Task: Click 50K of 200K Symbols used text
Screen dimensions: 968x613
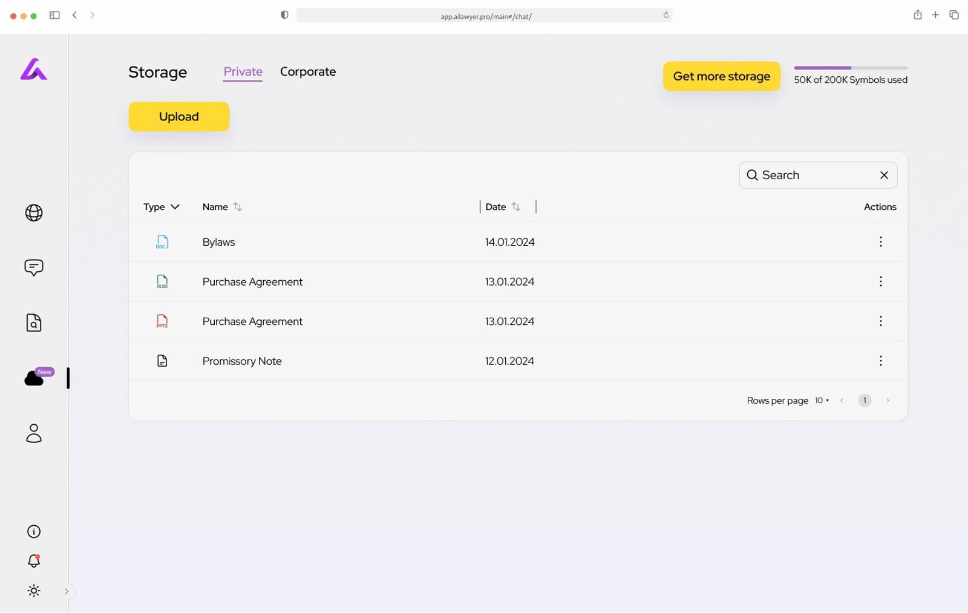Action: tap(851, 80)
